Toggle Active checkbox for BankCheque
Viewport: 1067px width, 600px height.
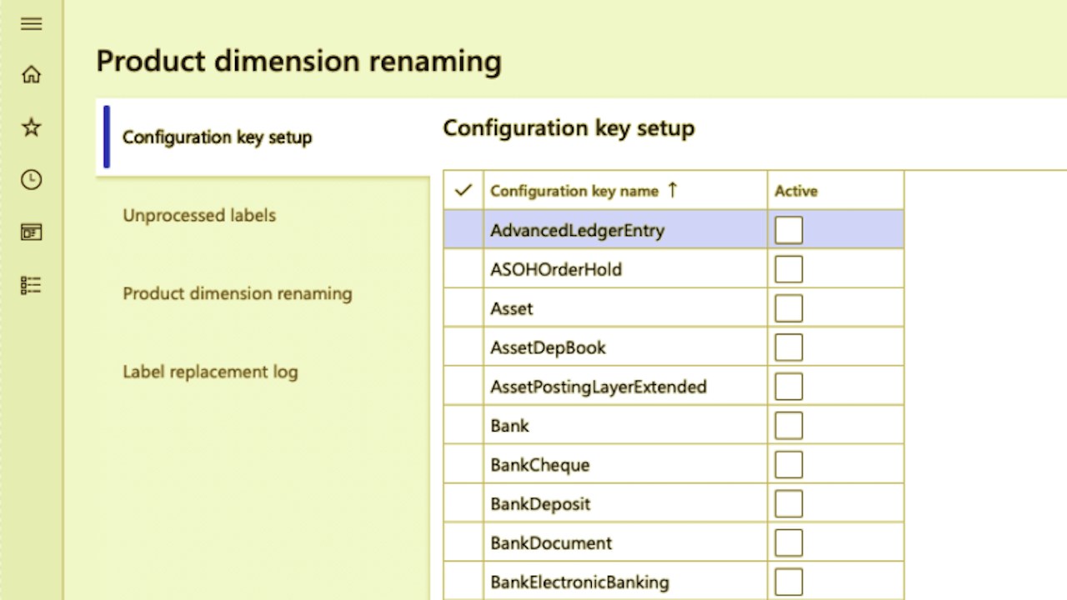[x=789, y=465]
